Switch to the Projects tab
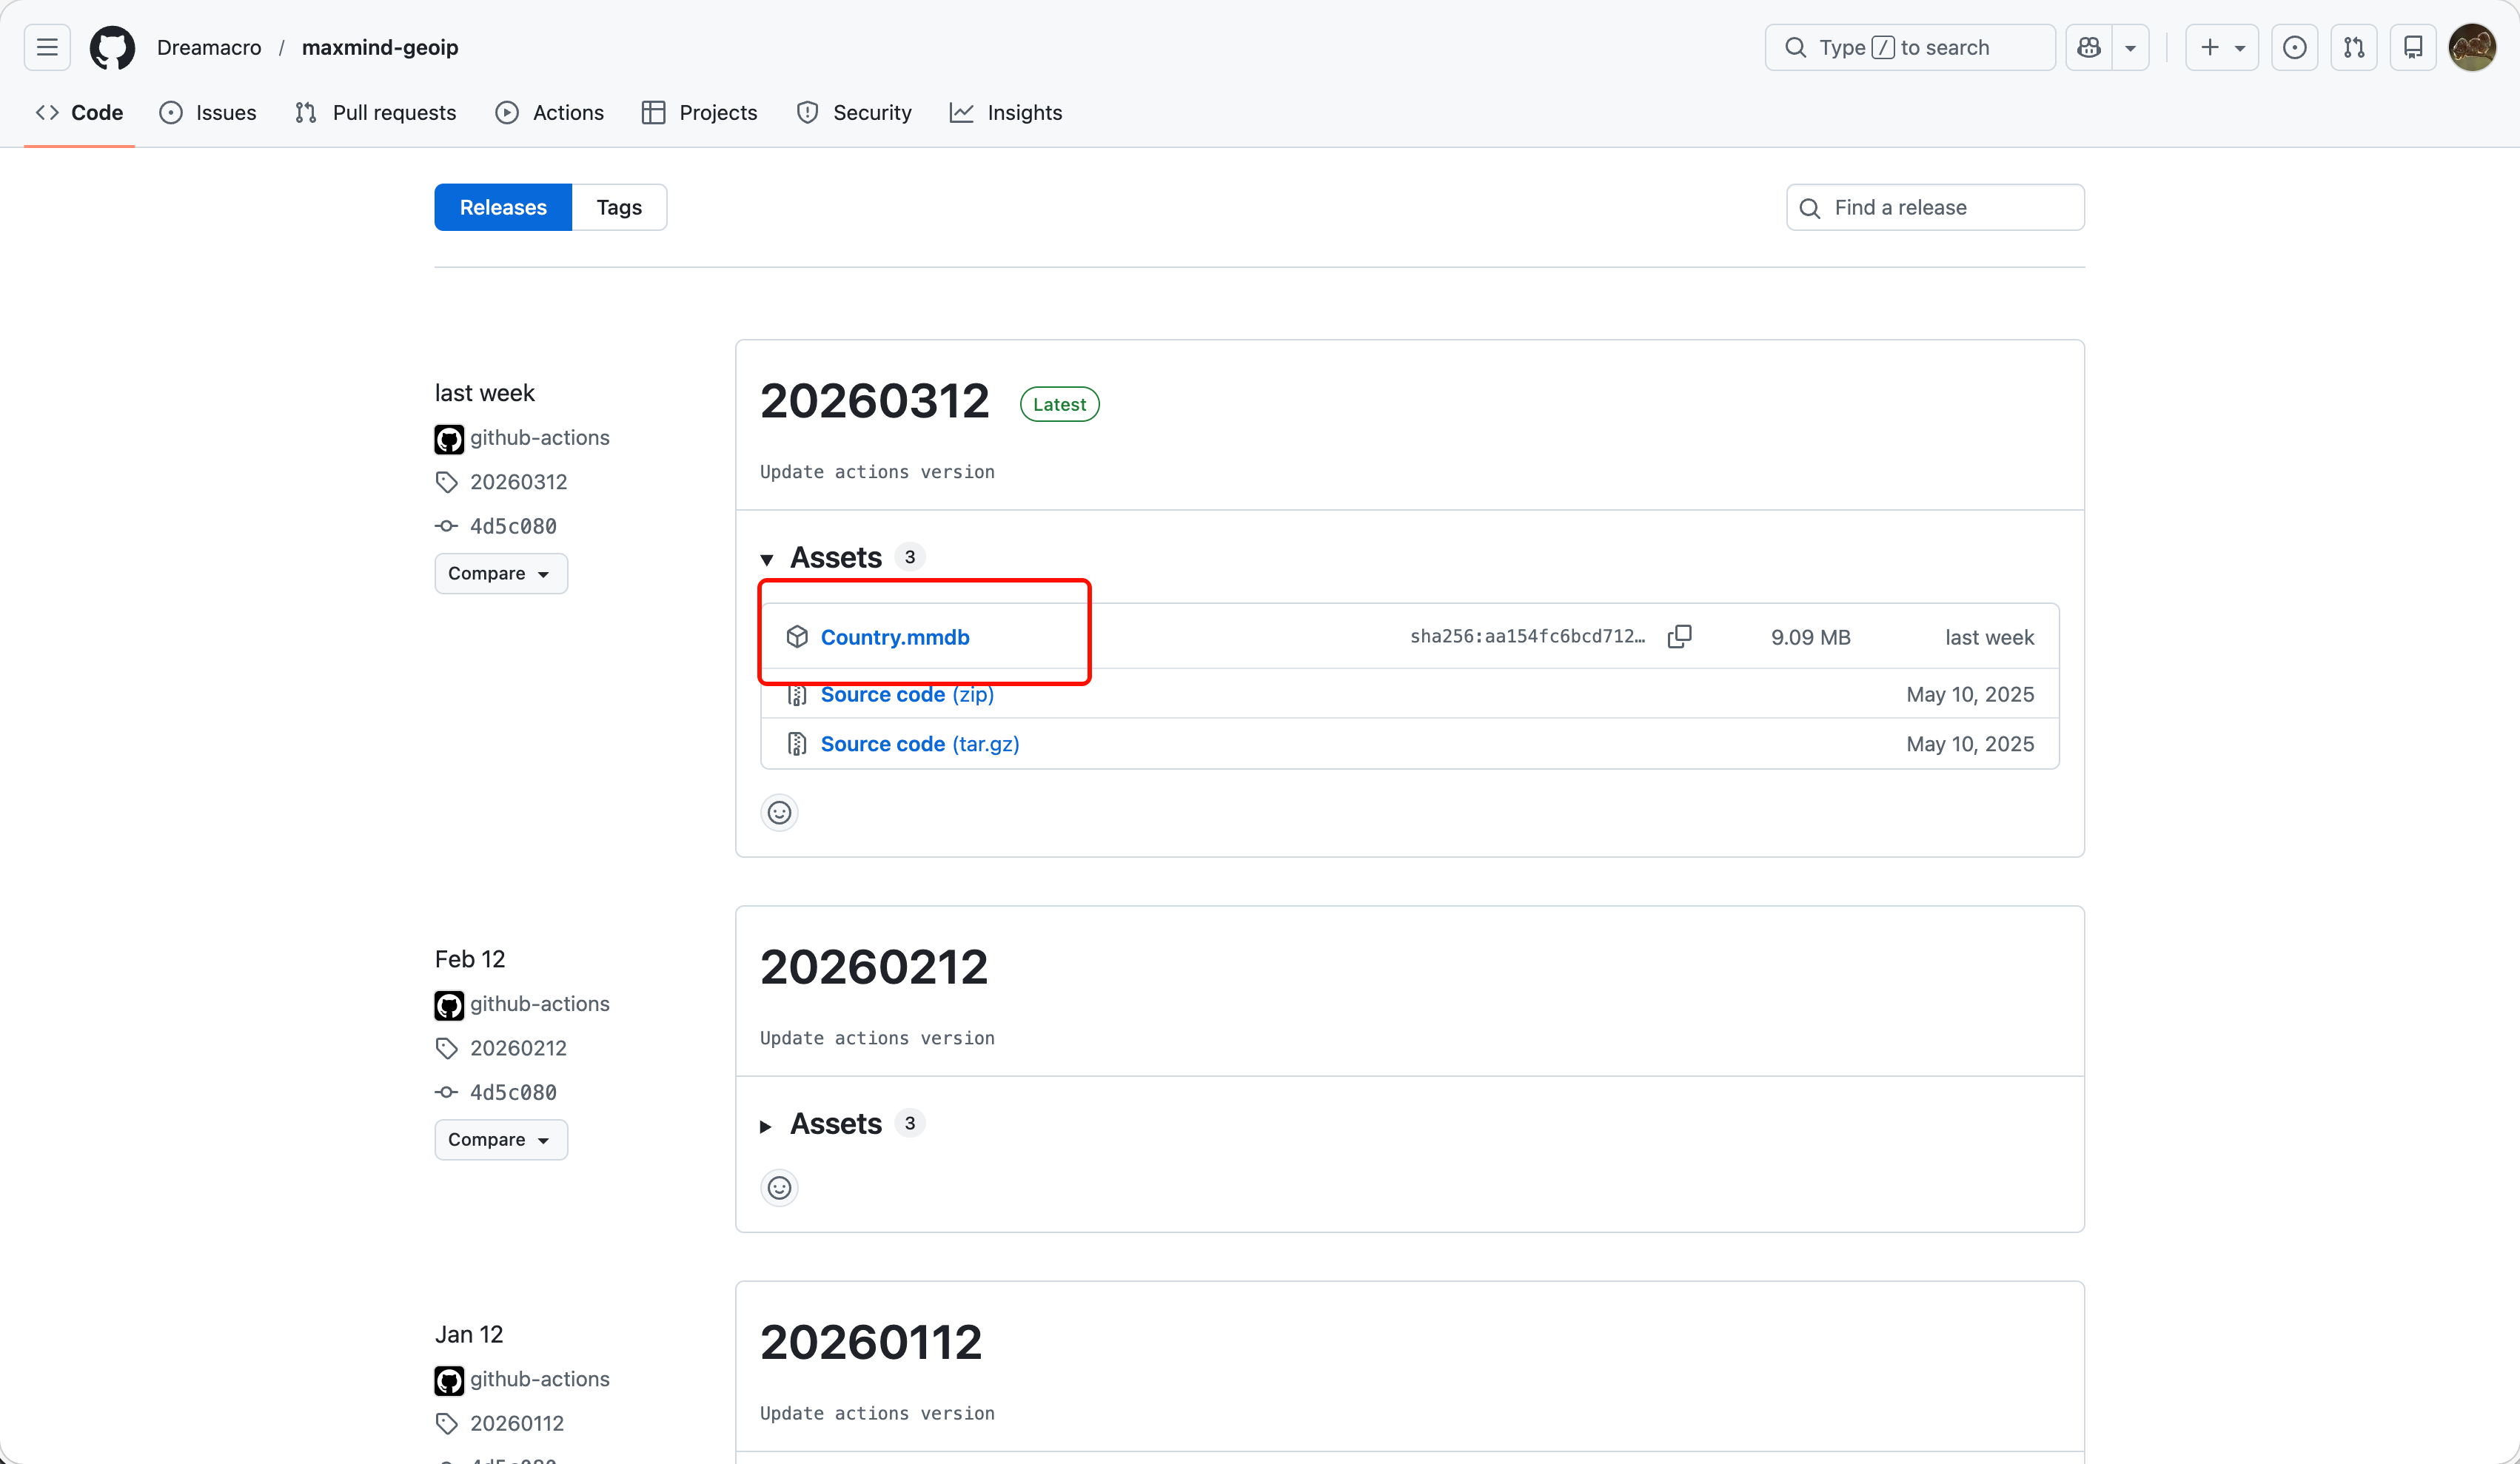The width and height of the screenshot is (2520, 1464). coord(700,112)
